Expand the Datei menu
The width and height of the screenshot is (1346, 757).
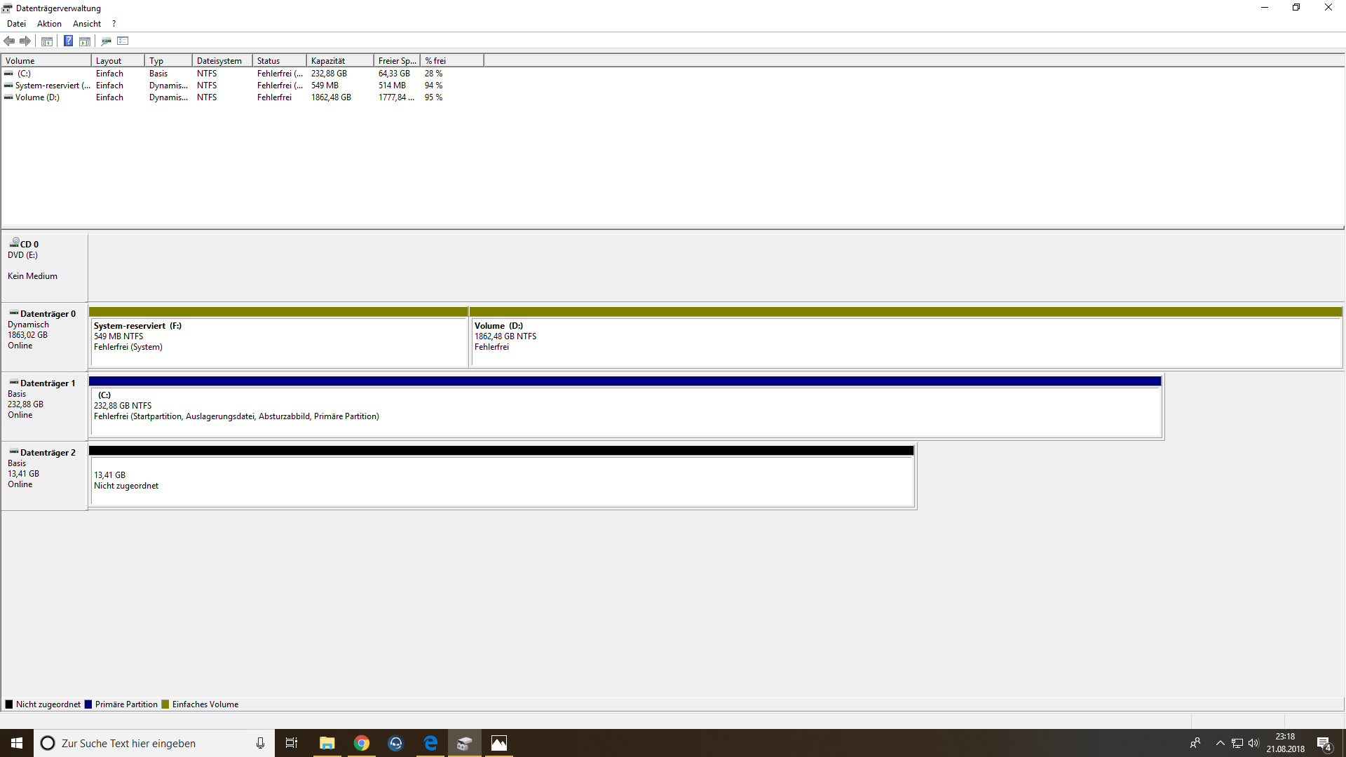point(16,23)
